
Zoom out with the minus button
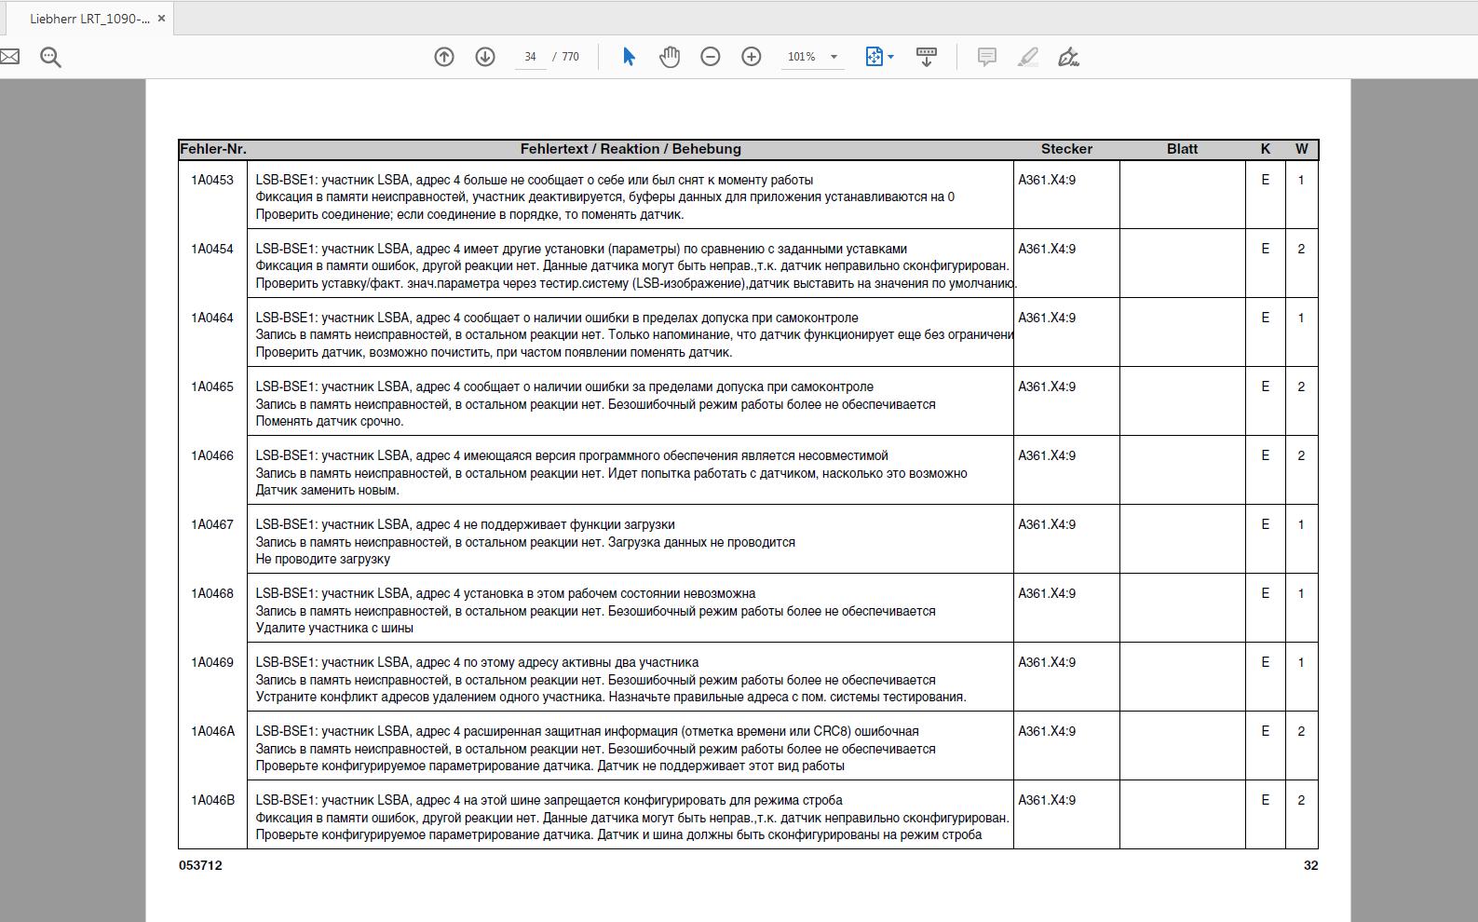click(711, 57)
